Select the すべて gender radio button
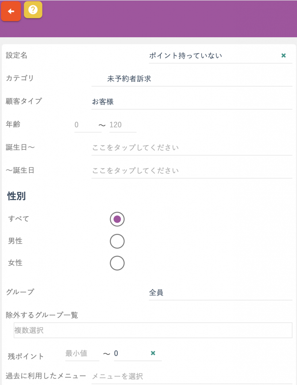 coord(117,219)
